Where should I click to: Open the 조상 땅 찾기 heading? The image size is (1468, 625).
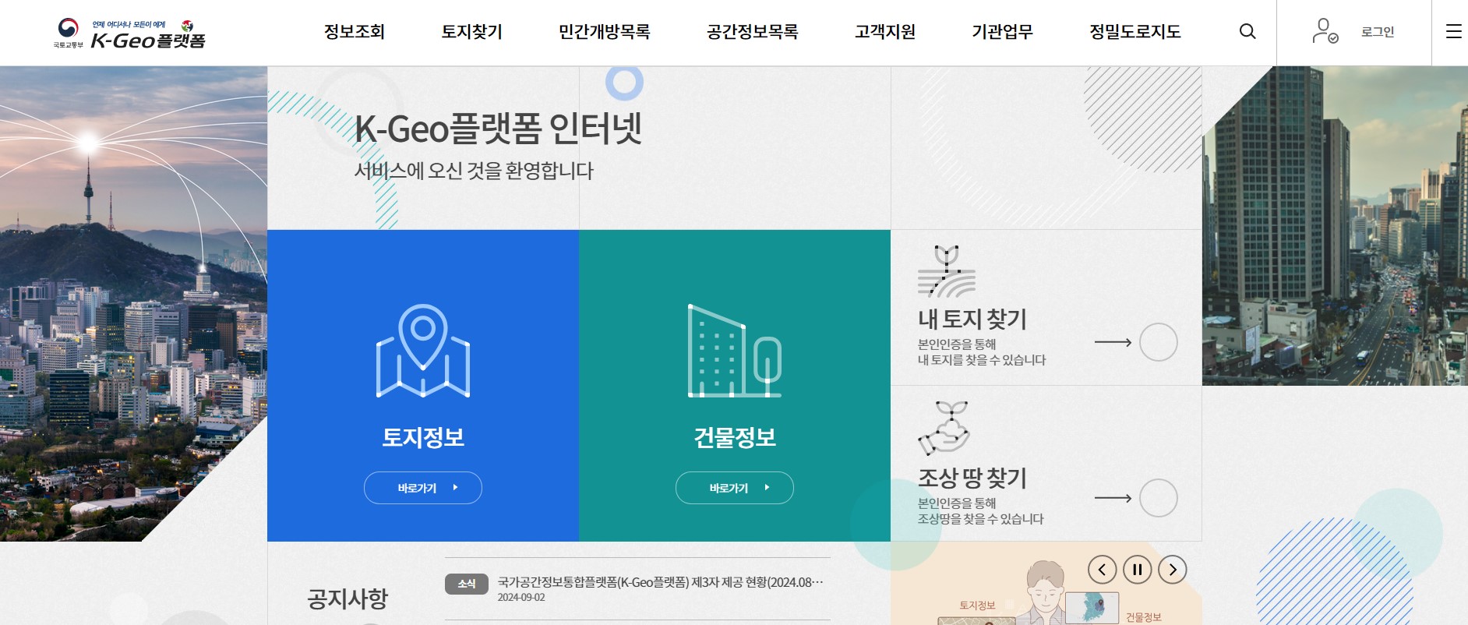(972, 478)
